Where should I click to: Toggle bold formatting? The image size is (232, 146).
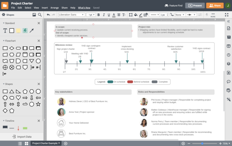pos(99,15)
